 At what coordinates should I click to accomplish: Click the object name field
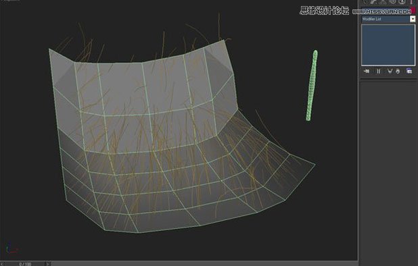tap(386, 10)
